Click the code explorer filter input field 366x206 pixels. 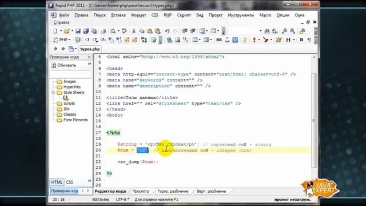70,74
